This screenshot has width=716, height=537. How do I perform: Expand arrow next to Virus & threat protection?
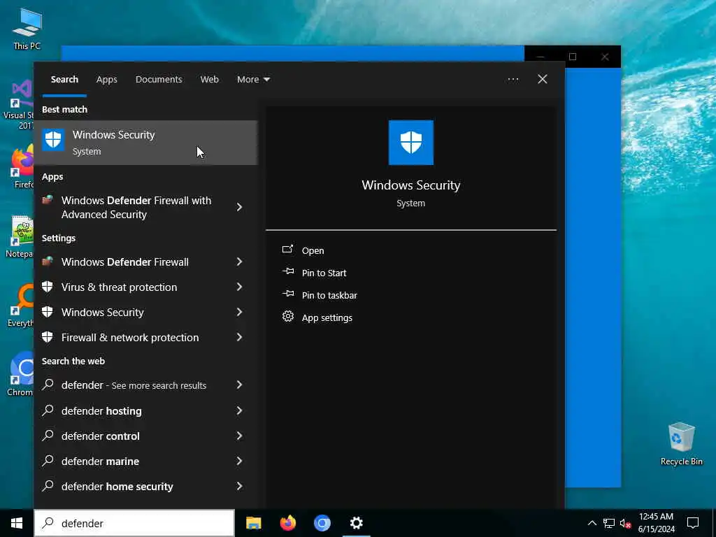239,287
